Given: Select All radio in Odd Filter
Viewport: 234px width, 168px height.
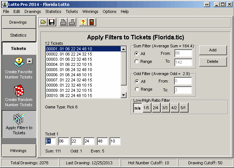Looking at the screenshot, I should 137,81.
